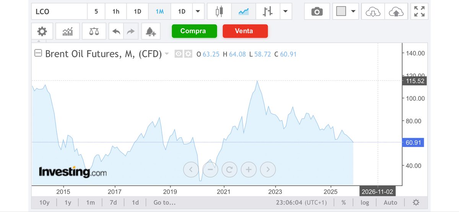Toggle fullscreen mode icon
Image resolution: width=459 pixels, height=212 pixels.
pyautogui.click(x=420, y=12)
